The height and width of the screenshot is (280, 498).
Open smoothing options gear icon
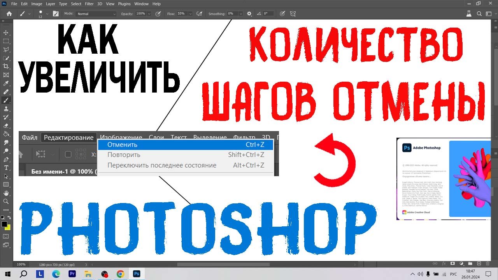tap(249, 14)
